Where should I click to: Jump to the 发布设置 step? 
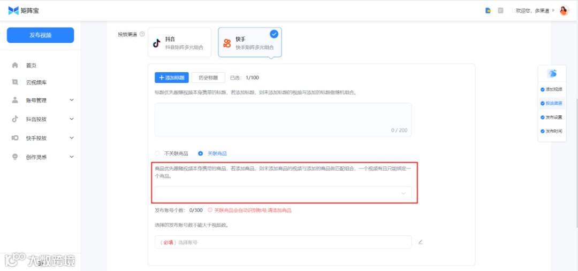(554, 118)
